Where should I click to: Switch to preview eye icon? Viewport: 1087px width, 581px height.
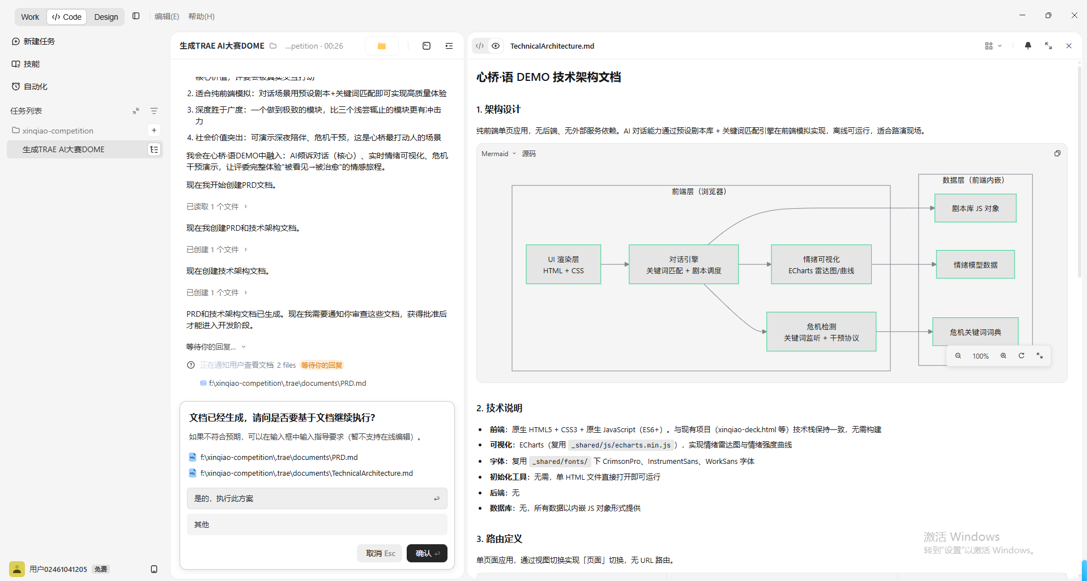pyautogui.click(x=496, y=46)
